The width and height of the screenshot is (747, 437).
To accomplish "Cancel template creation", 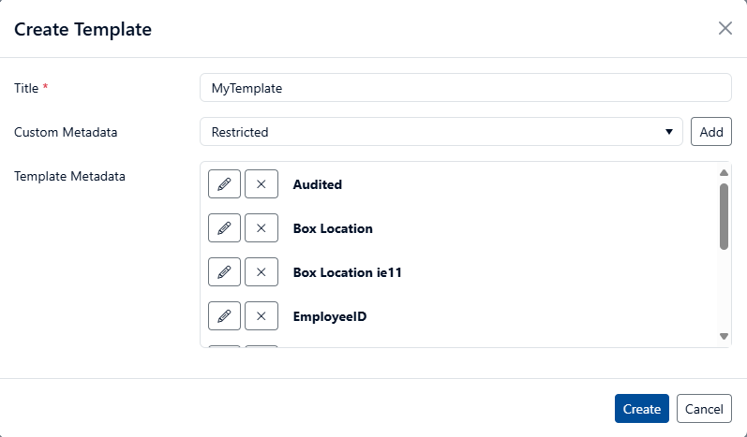I will click(x=704, y=409).
